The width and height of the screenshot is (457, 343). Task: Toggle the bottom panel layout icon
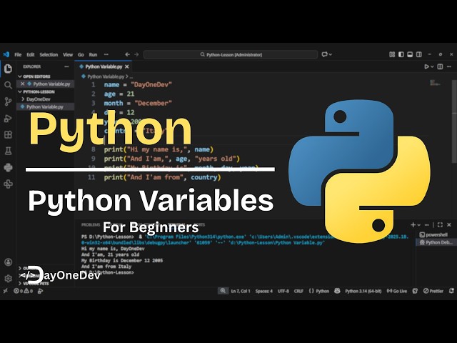(410, 54)
